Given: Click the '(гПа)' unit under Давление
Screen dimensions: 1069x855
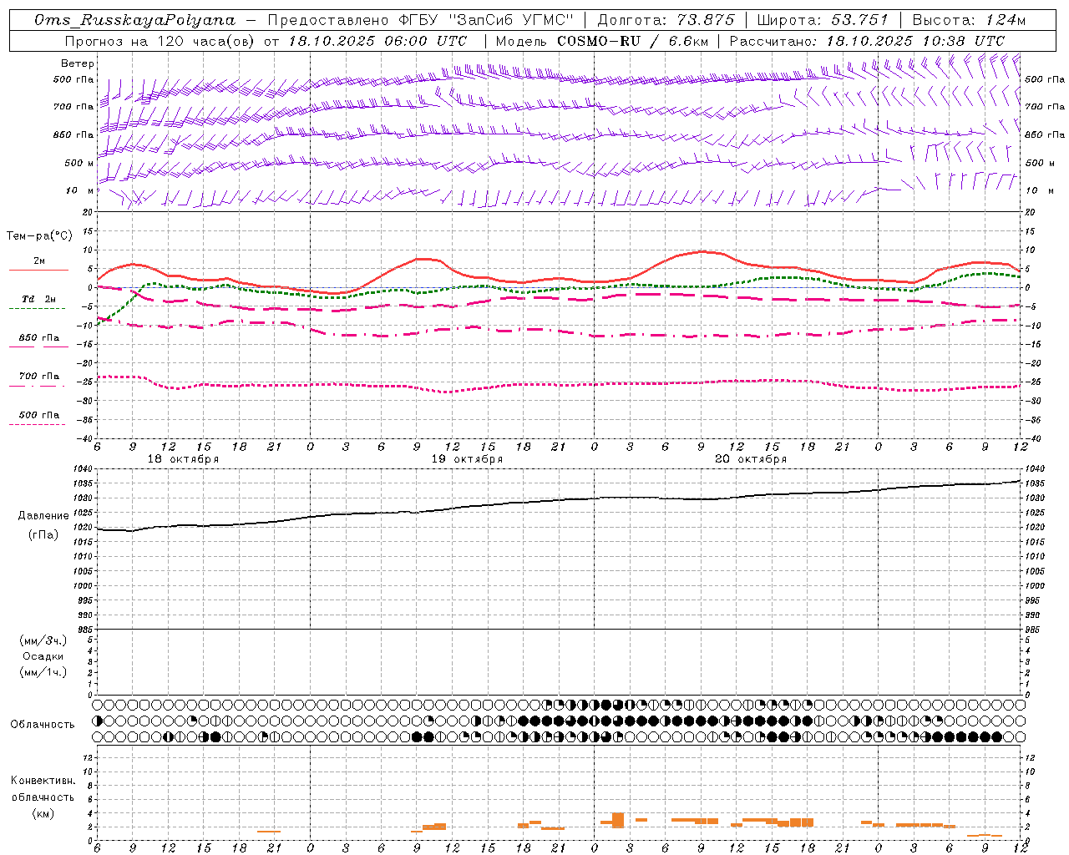Looking at the screenshot, I should 43,534.
